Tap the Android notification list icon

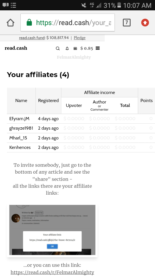click(13, 5)
